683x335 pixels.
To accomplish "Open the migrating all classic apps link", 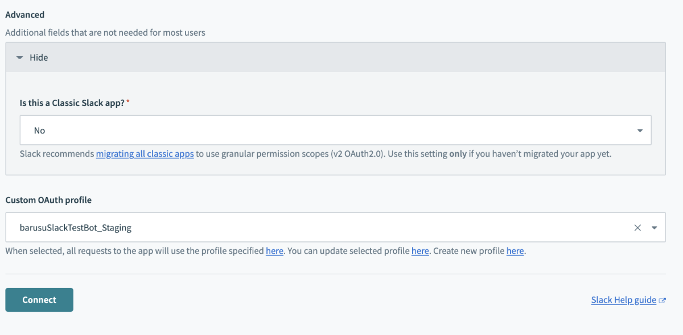I will 145,154.
